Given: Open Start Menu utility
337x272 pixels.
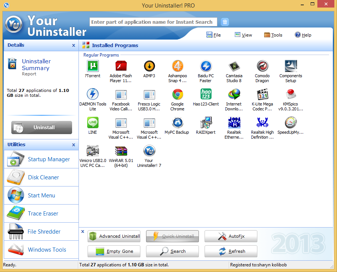Looking at the screenshot, I should [x=41, y=196].
